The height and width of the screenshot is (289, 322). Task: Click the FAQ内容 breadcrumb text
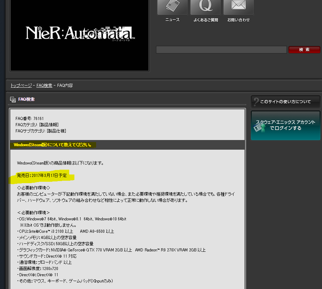[x=65, y=86]
